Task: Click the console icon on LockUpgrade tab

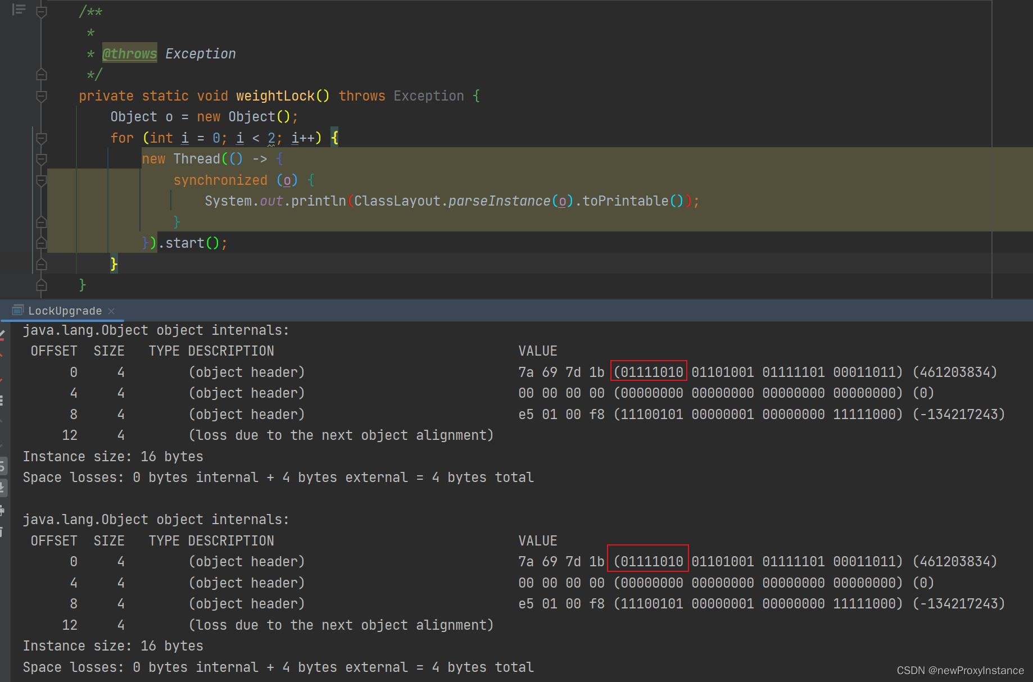Action: 18,310
